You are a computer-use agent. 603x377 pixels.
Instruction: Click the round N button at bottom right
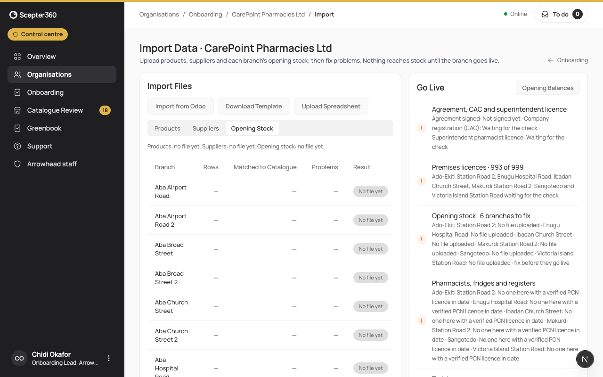[x=585, y=359]
